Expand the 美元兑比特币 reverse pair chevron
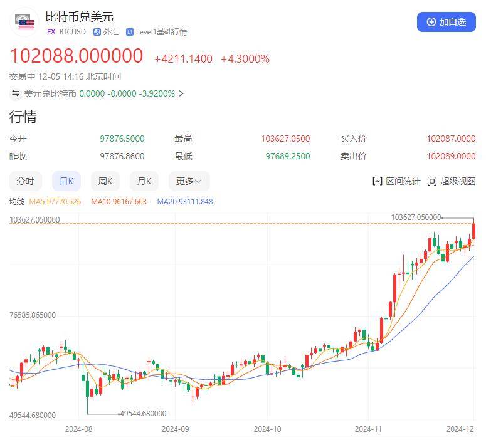Image resolution: width=486 pixels, height=440 pixels. (x=181, y=93)
